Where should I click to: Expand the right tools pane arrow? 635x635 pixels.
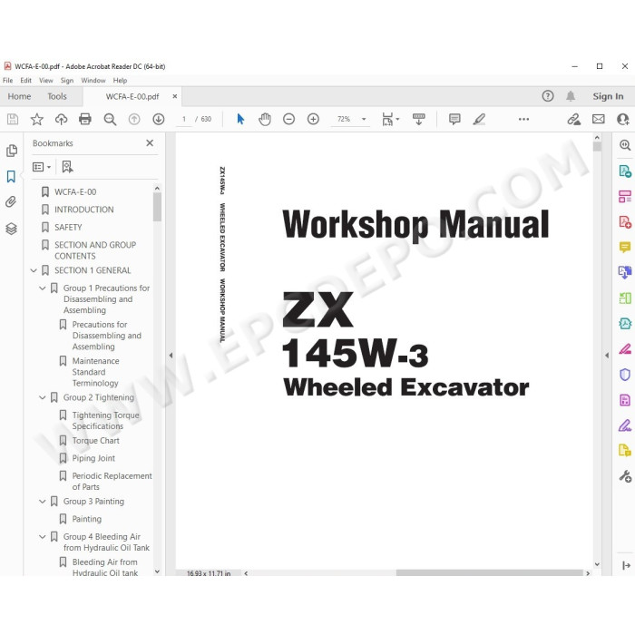coord(607,356)
